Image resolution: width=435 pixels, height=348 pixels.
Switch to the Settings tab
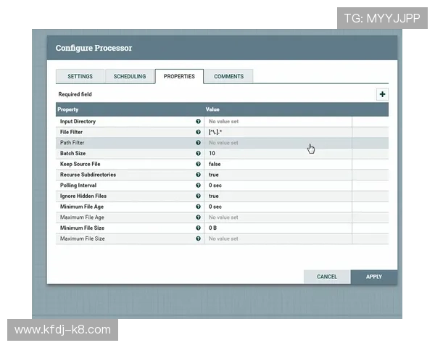coord(80,76)
